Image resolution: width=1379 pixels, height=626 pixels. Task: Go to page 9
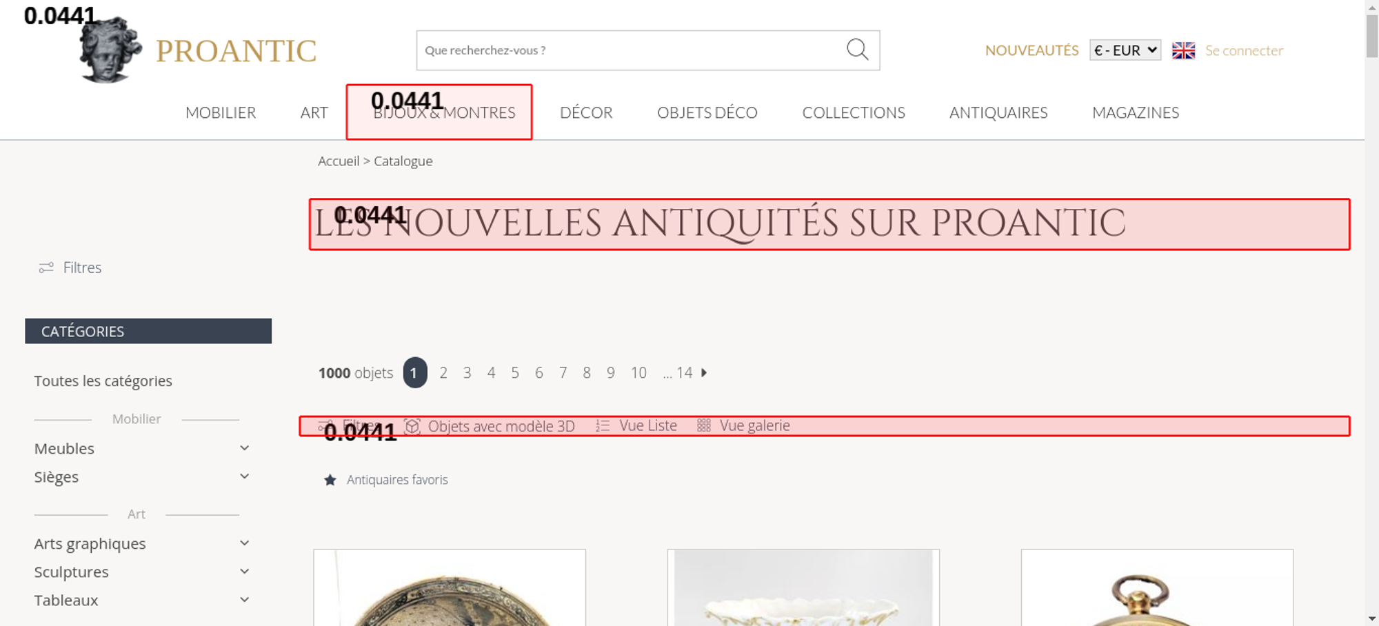[x=611, y=372]
